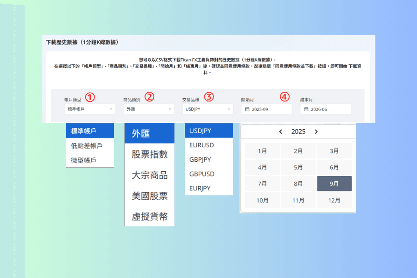Pick 3月 in the month picker
This screenshot has width=417, height=278.
pos(334,151)
